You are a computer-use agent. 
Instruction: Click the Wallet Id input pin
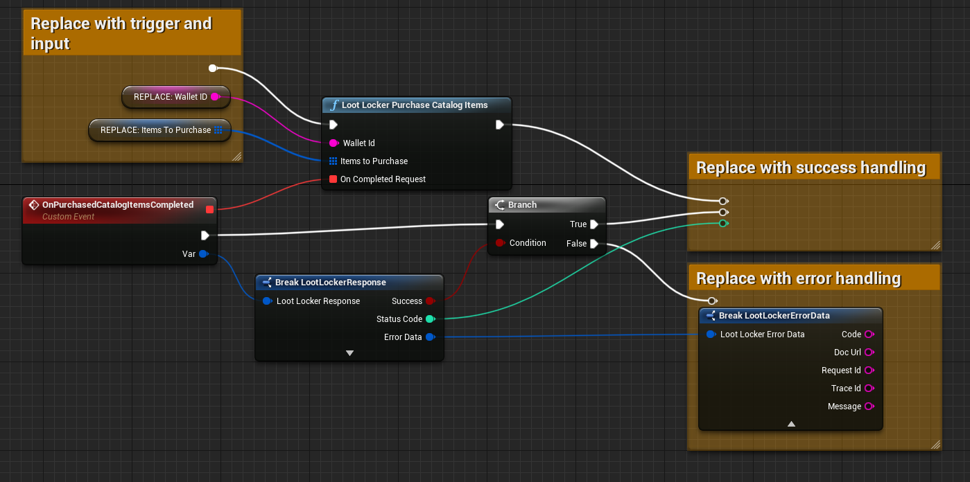[x=334, y=143]
